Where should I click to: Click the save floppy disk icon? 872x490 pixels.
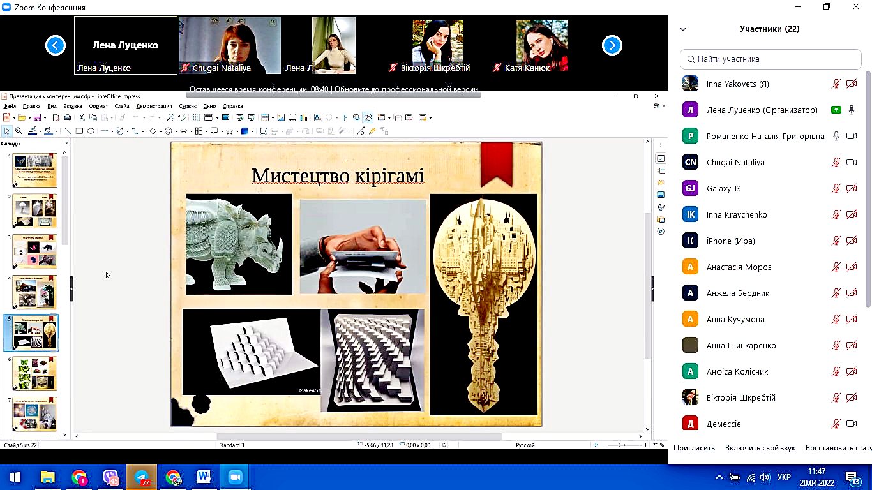(37, 118)
